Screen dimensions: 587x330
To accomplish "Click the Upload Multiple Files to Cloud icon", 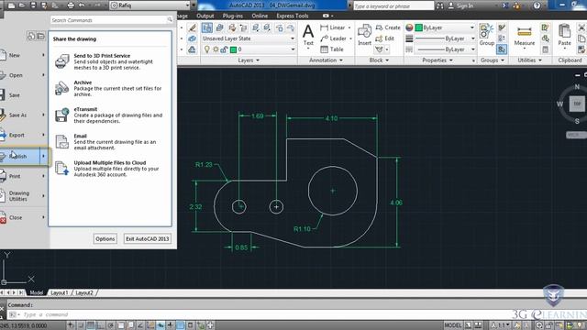I will (61, 169).
